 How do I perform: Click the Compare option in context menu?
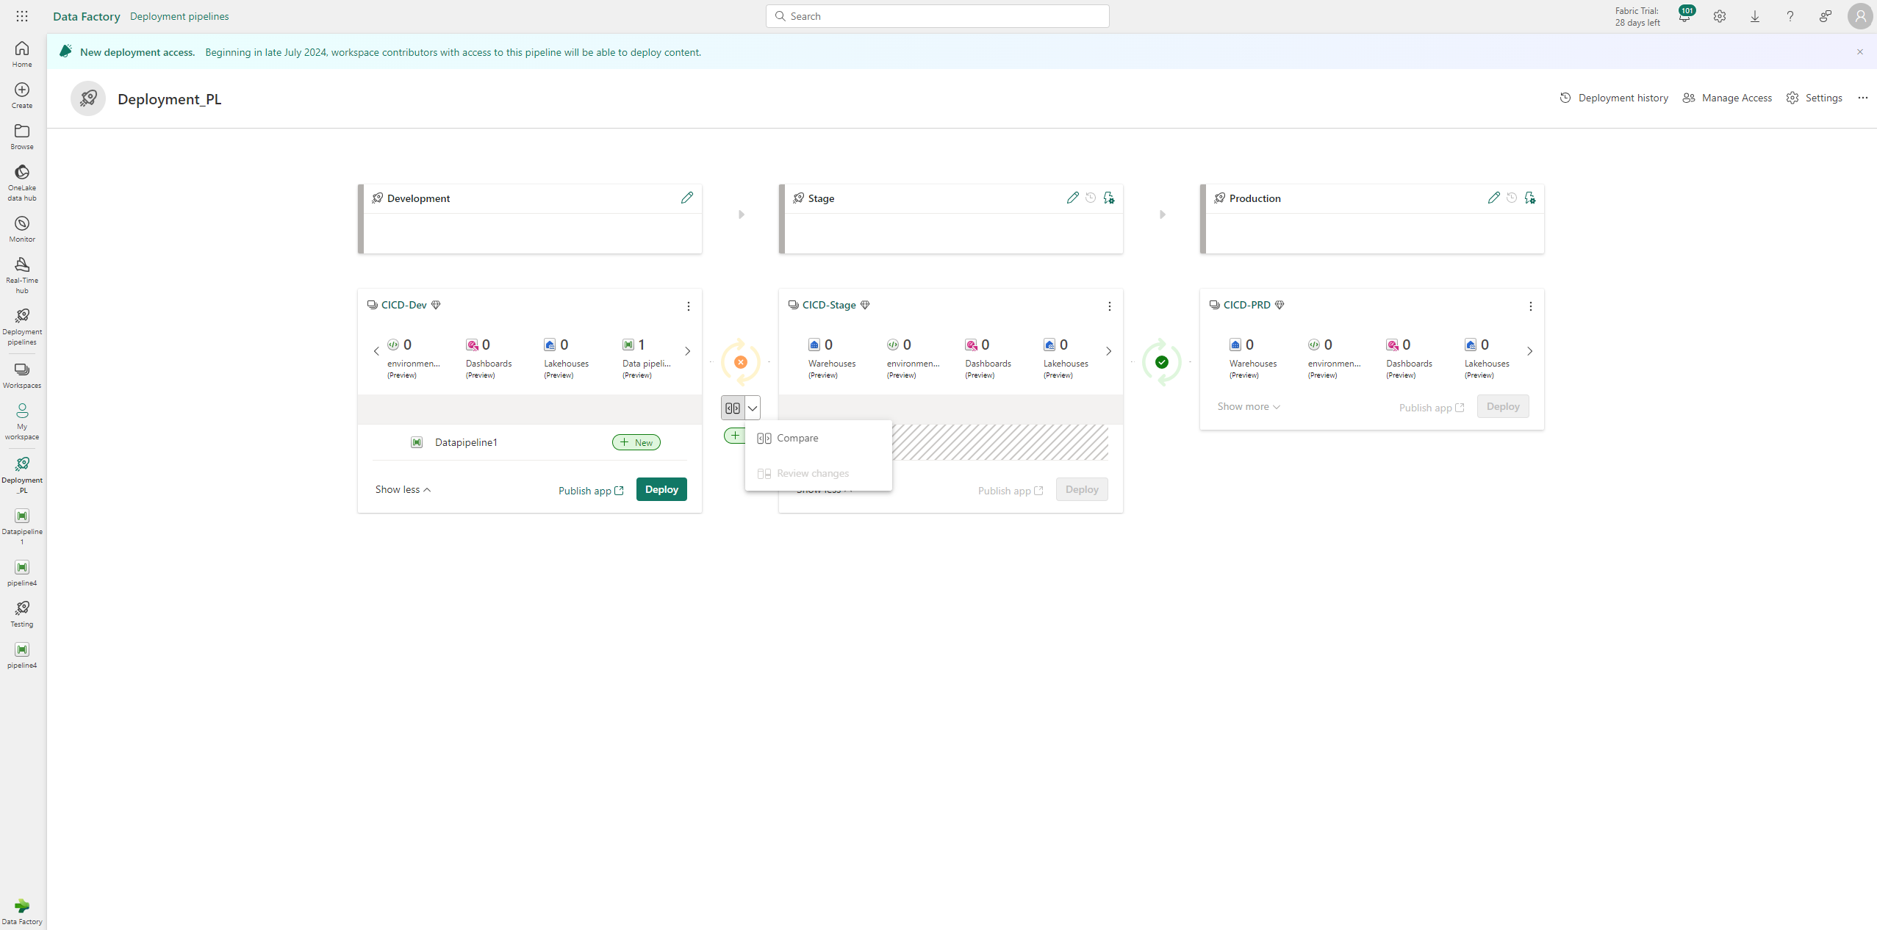pyautogui.click(x=797, y=438)
